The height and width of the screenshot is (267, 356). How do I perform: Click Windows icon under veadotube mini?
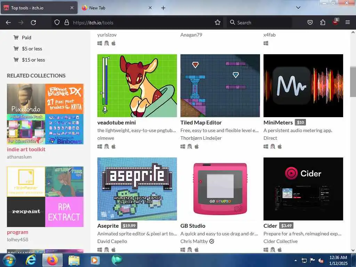(100, 147)
